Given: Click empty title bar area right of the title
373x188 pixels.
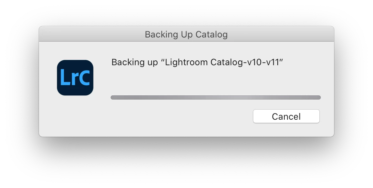Looking at the screenshot, I should [281, 34].
